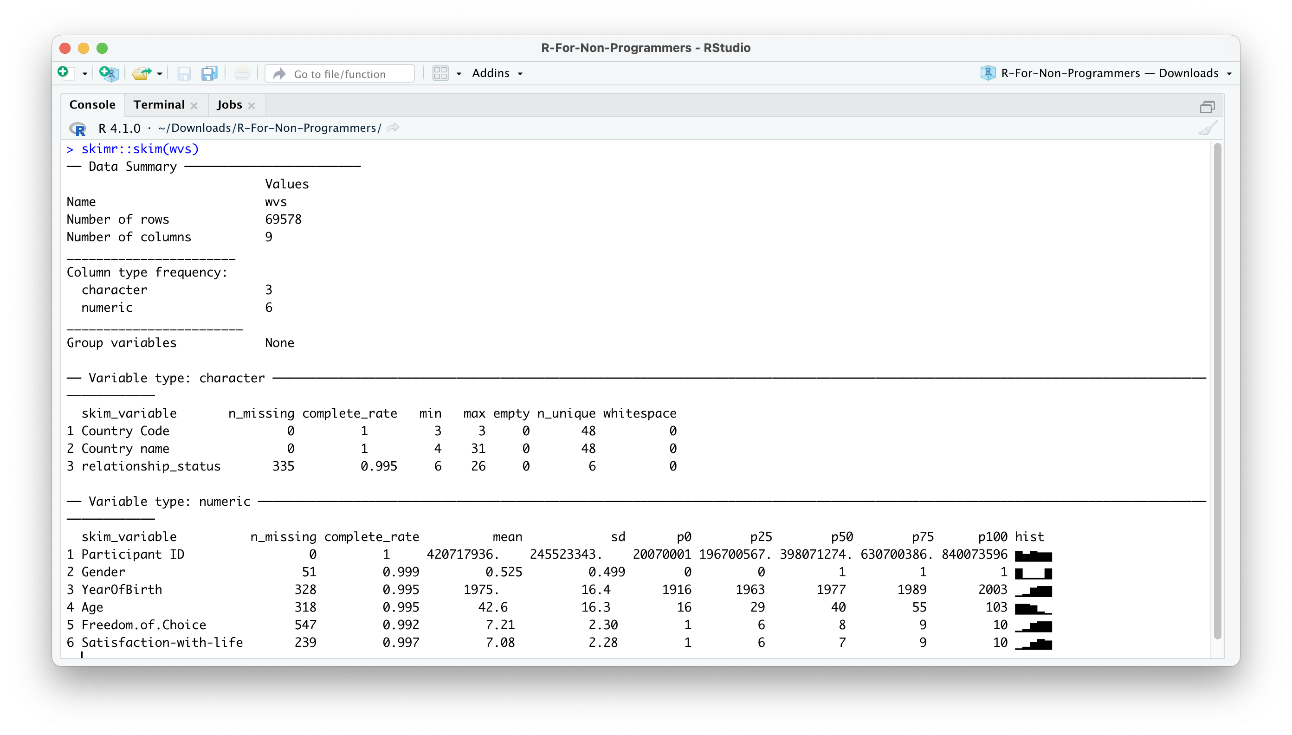
Task: Click the workspace panes grid icon
Action: (x=440, y=74)
